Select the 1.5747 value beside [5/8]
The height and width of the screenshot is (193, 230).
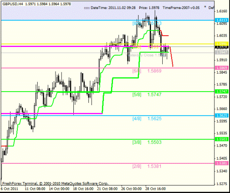tap(154, 94)
